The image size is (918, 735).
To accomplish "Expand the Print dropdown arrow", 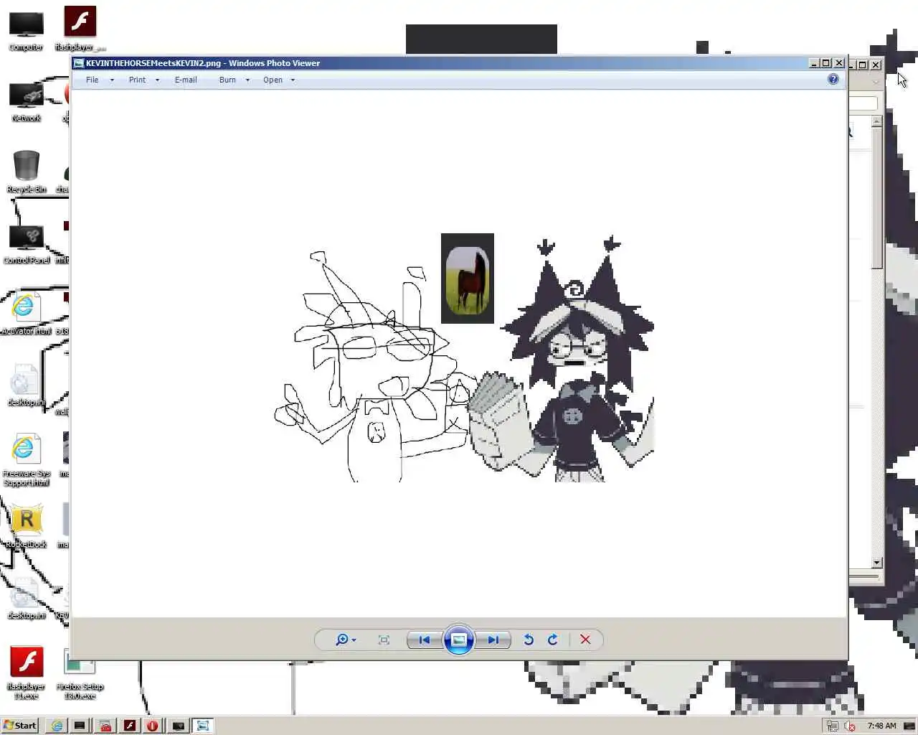I will click(x=158, y=80).
